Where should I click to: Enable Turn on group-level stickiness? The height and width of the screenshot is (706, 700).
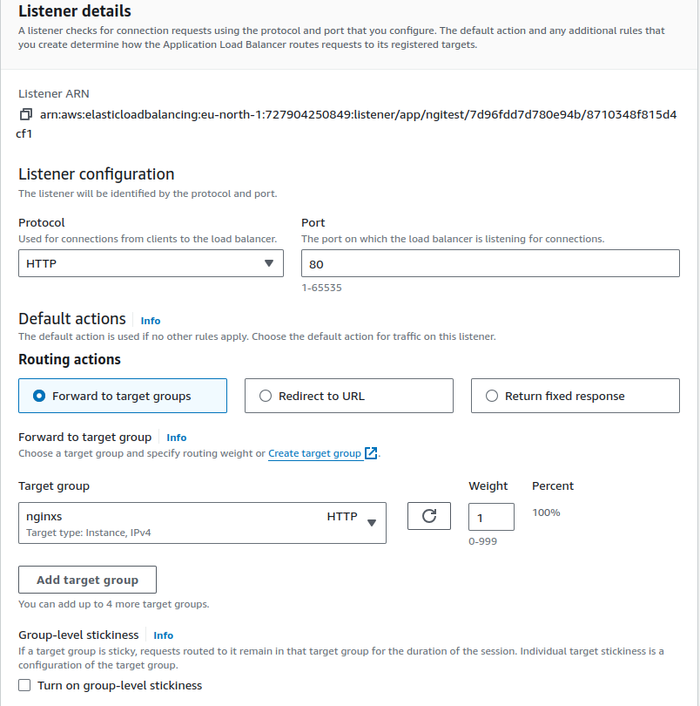24,684
